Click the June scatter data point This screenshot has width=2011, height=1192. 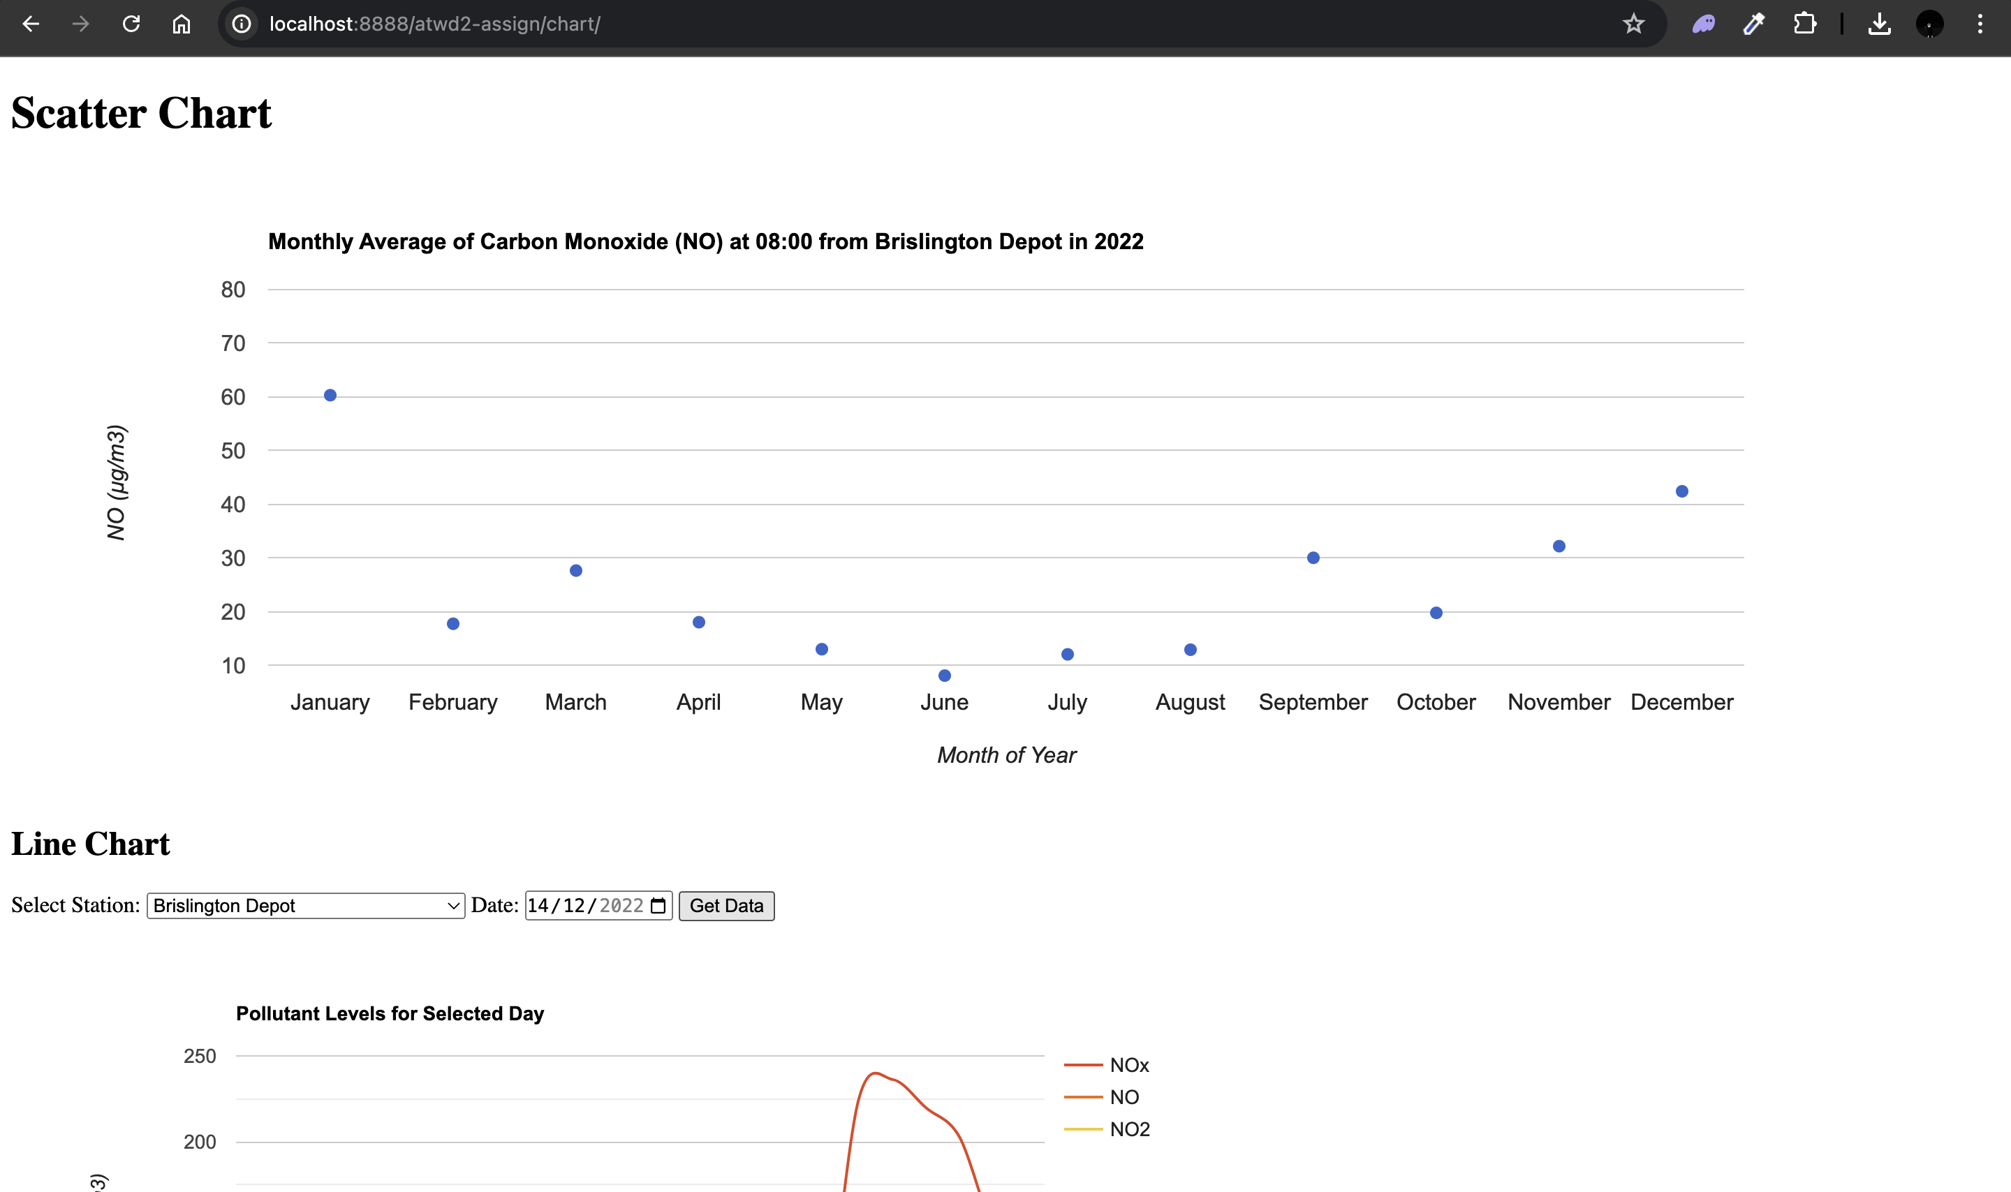pos(945,676)
